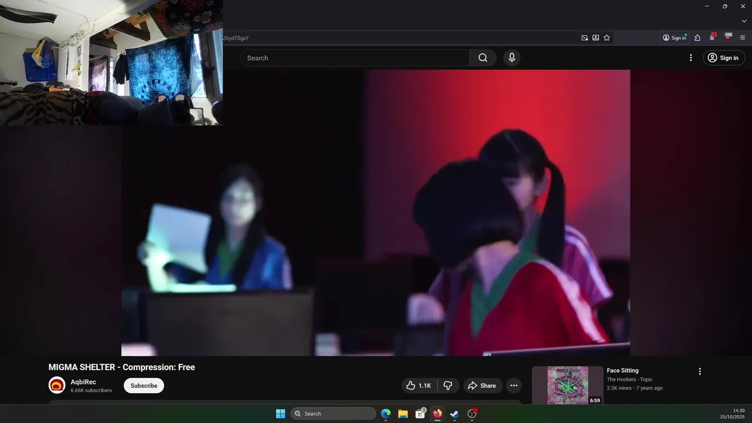The width and height of the screenshot is (752, 423).
Task: Dislike the video with thumbs down
Action: [448, 385]
